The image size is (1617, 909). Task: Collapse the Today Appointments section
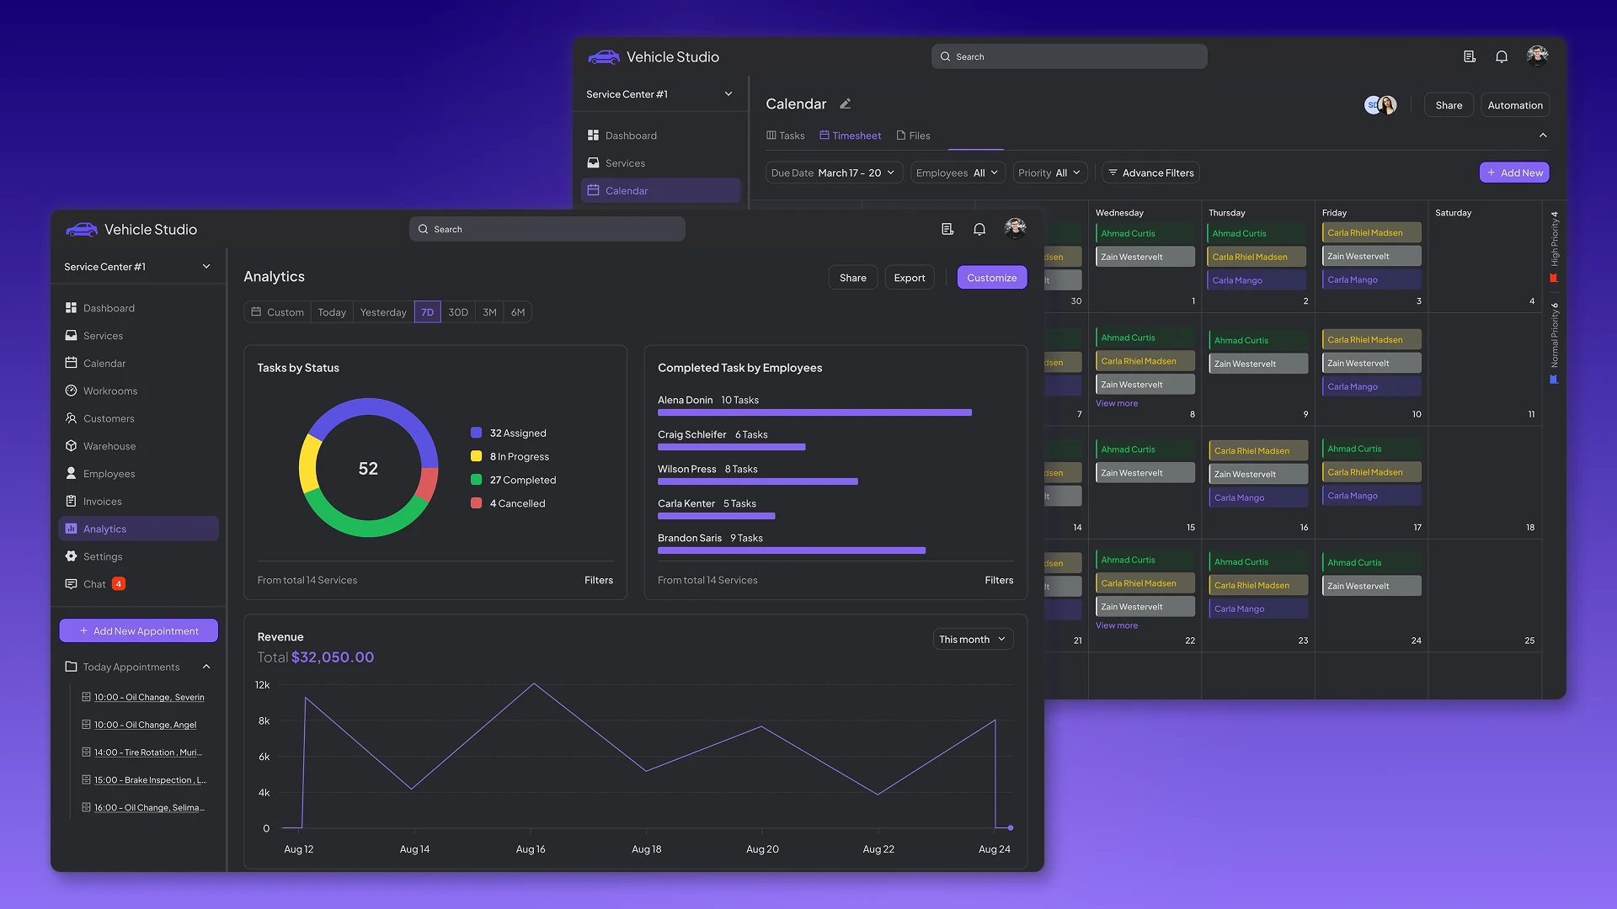pyautogui.click(x=206, y=666)
